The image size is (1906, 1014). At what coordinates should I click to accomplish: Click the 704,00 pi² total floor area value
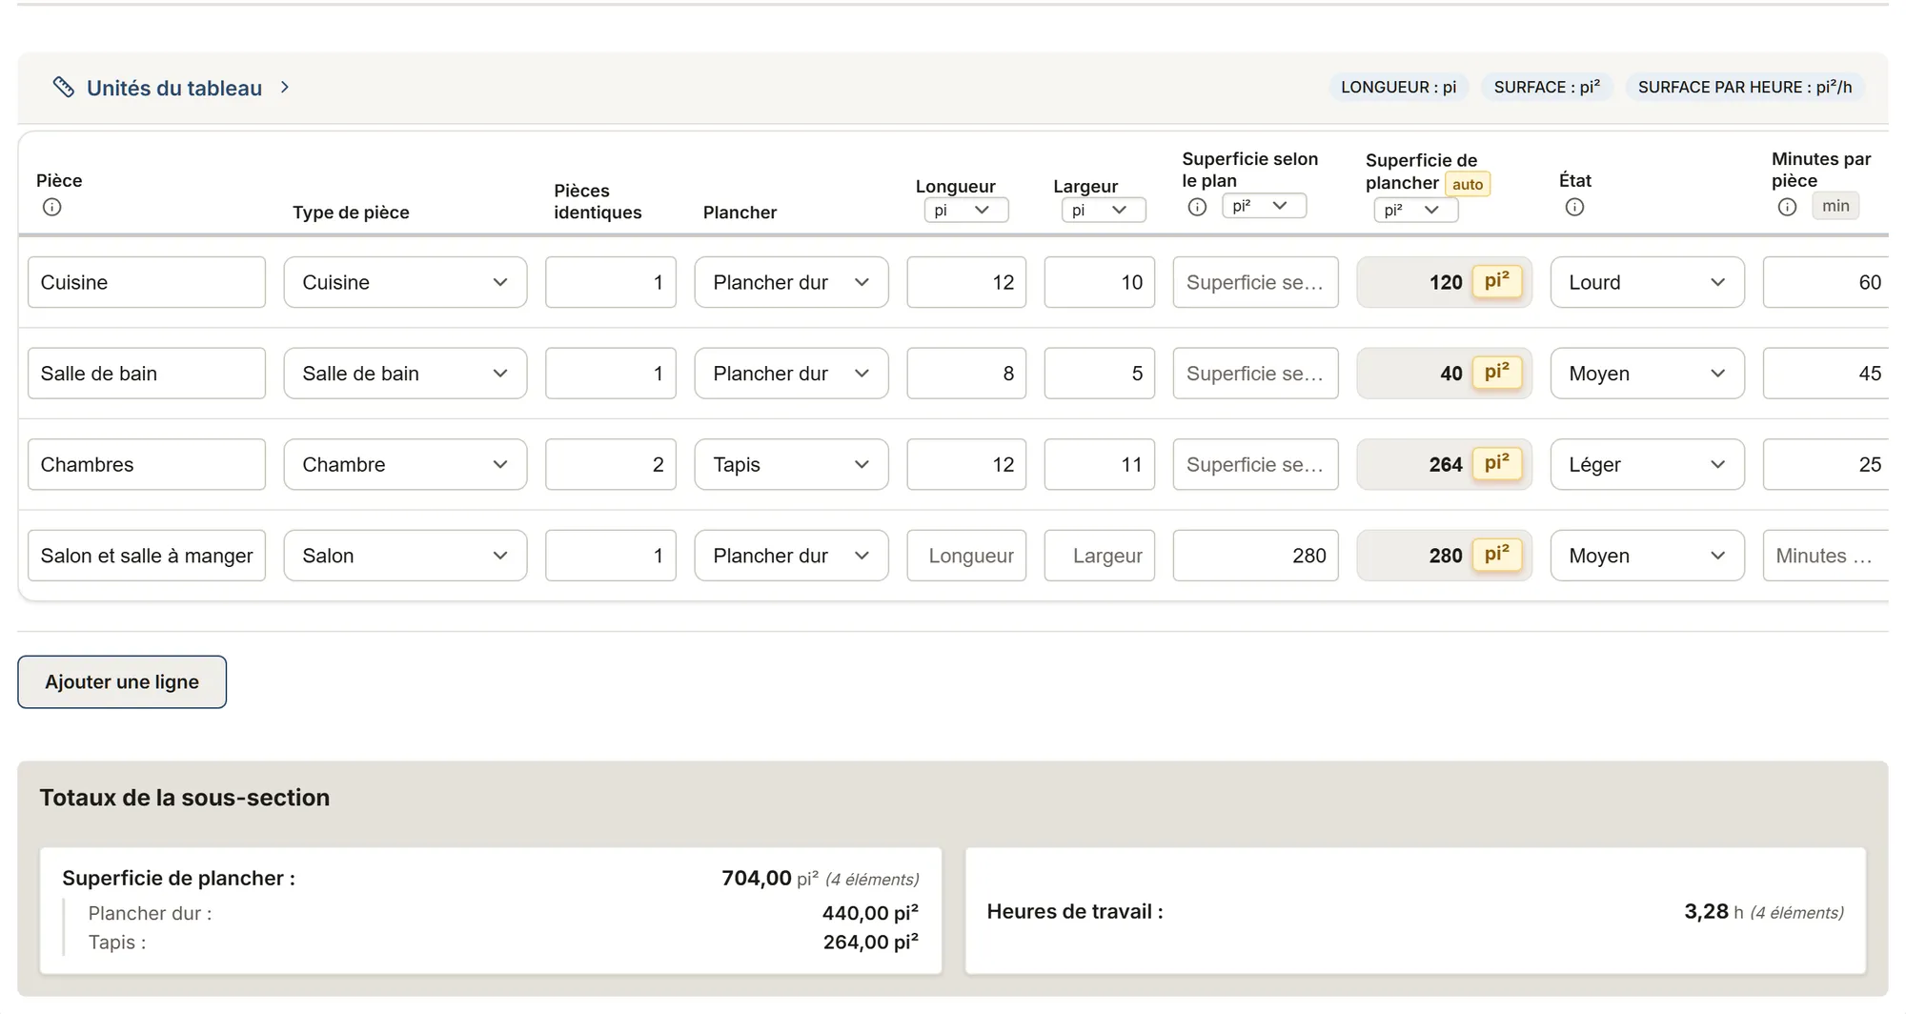pyautogui.click(x=769, y=878)
